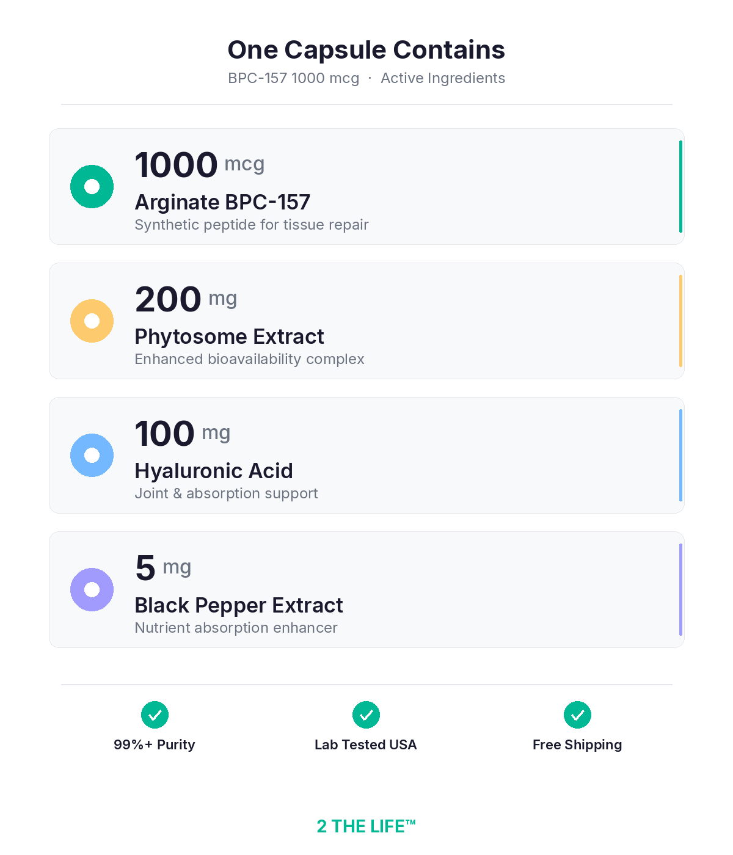Click the Free Shipping label
Image resolution: width=733 pixels, height=855 pixels.
pos(577,744)
